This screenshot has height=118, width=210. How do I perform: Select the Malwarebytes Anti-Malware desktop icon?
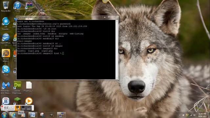(x=6, y=88)
